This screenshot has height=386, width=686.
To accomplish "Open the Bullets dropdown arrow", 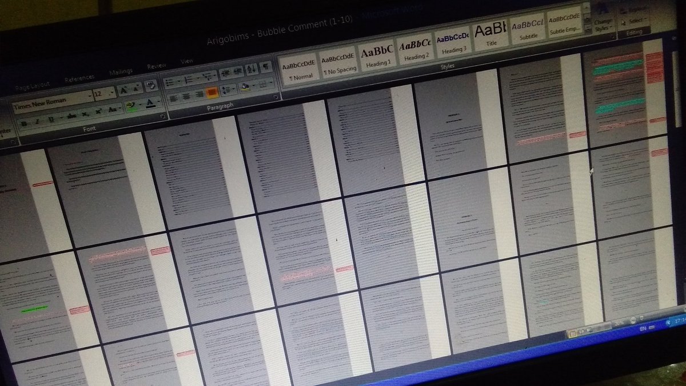I will click(x=178, y=81).
